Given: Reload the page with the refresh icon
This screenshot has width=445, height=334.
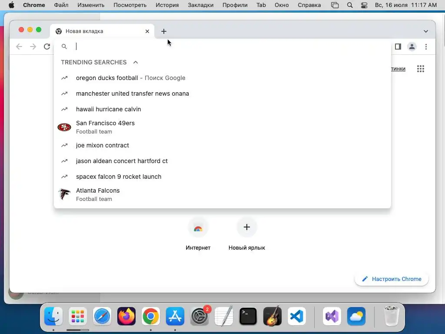Looking at the screenshot, I should 47,46.
